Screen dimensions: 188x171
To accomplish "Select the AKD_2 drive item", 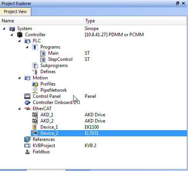I will pos(47,121).
